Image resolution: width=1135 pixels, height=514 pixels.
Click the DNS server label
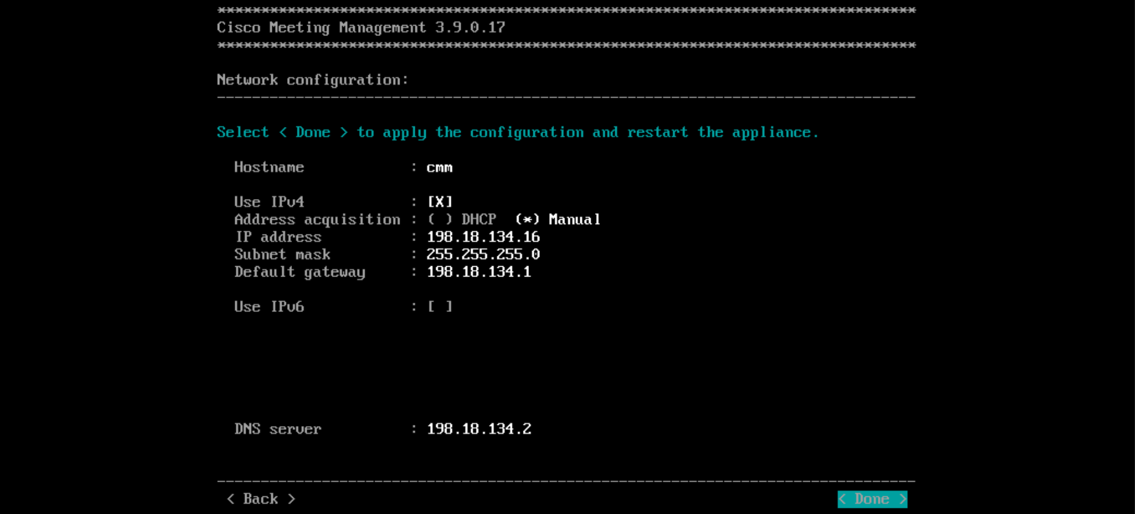277,429
